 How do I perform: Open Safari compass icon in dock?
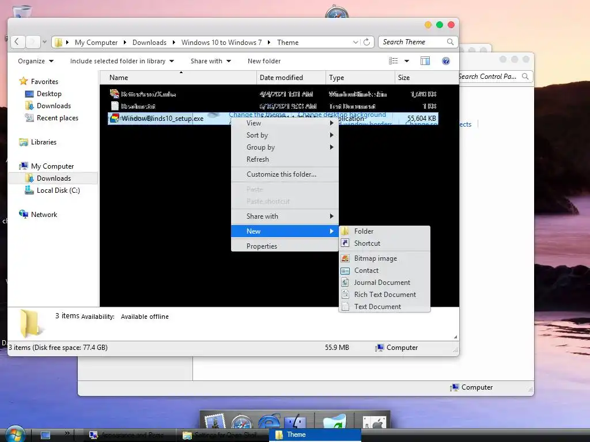[x=242, y=421]
